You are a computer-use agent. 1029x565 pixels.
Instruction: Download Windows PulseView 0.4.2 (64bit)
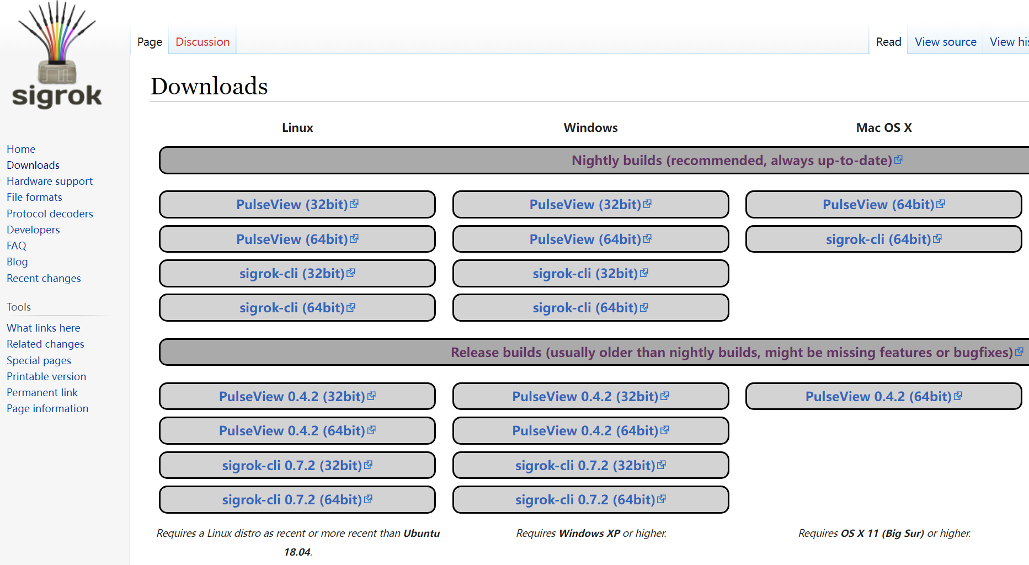tap(590, 430)
